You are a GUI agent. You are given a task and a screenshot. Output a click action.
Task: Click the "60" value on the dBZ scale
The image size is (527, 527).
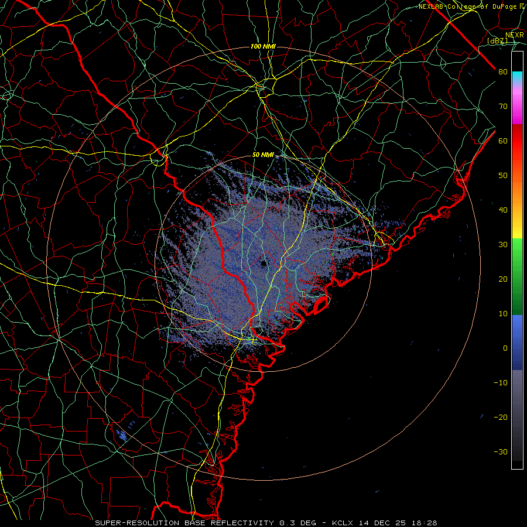pos(503,141)
